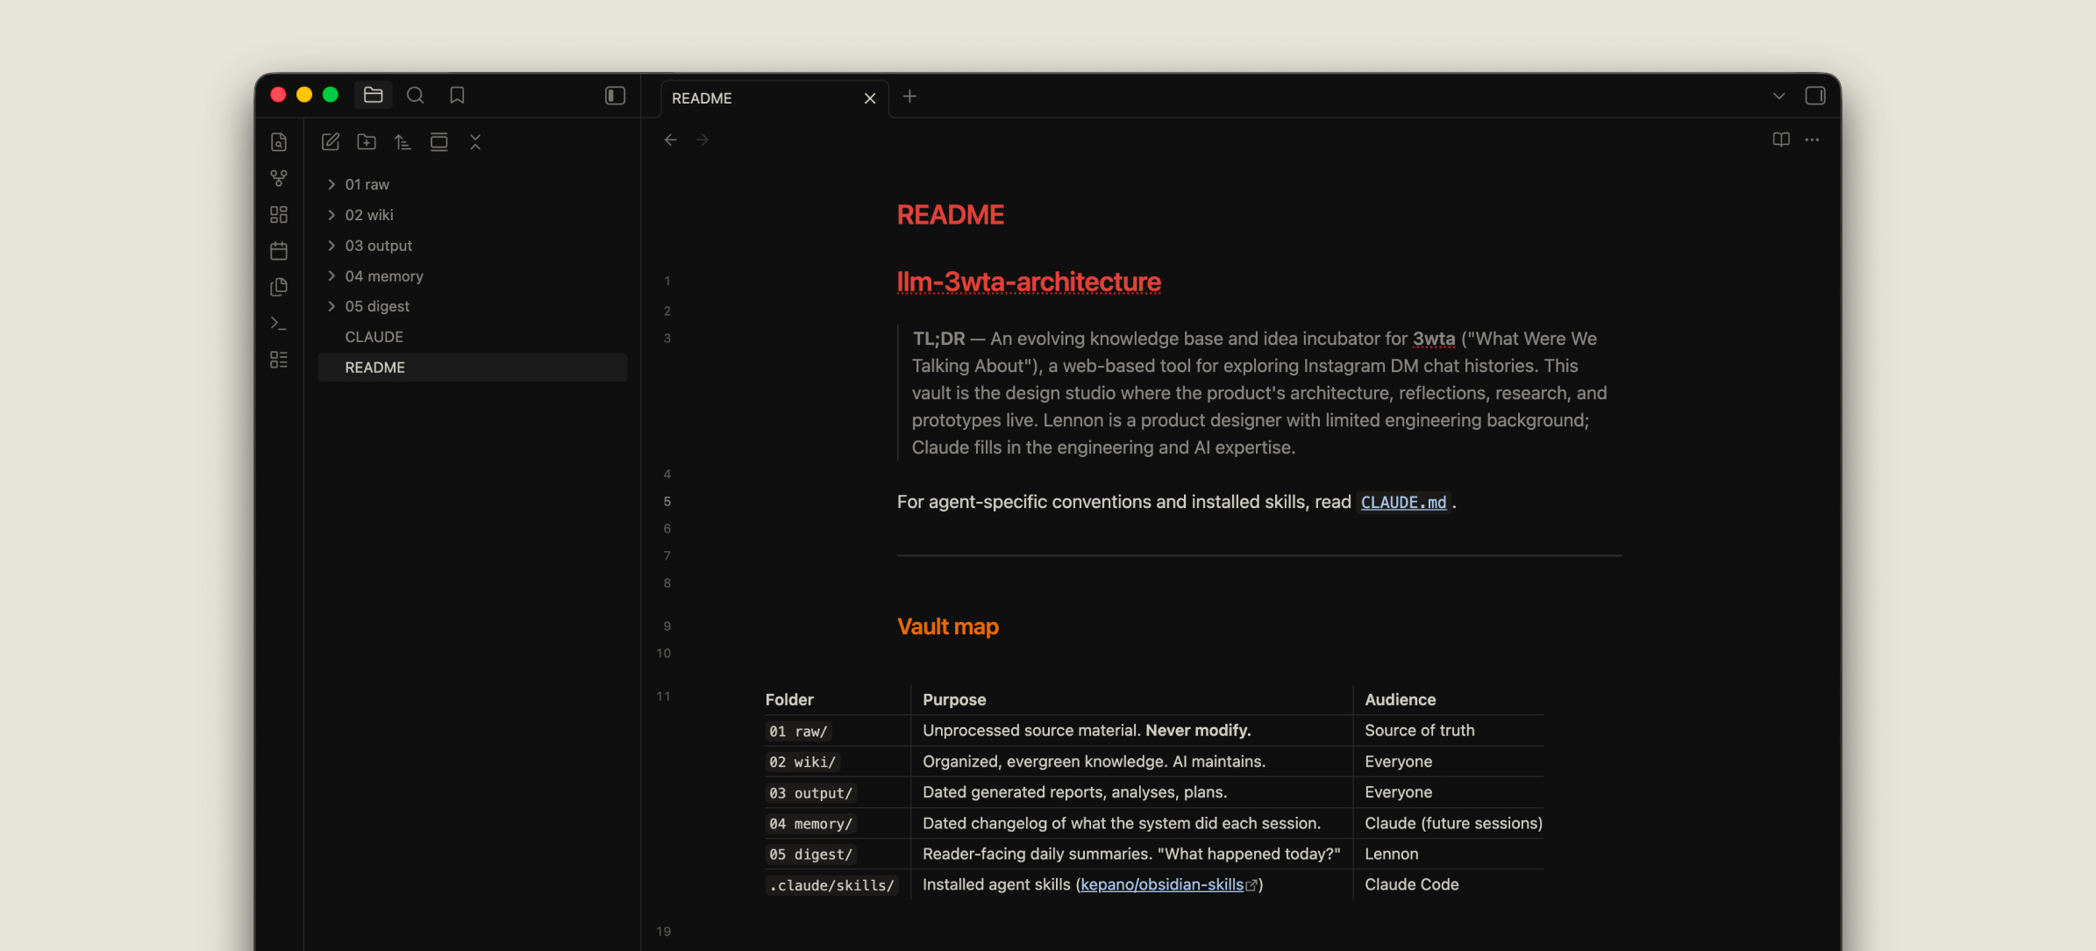Insert template via ribbon icon

click(x=279, y=287)
